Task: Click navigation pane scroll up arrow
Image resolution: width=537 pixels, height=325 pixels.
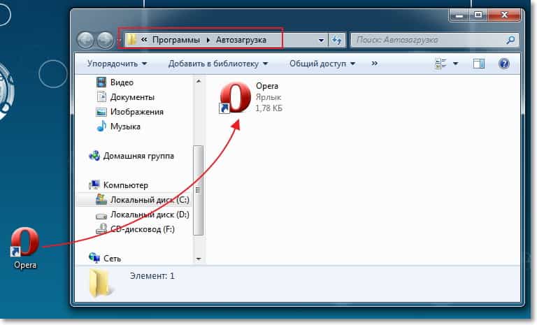Action: [199, 82]
